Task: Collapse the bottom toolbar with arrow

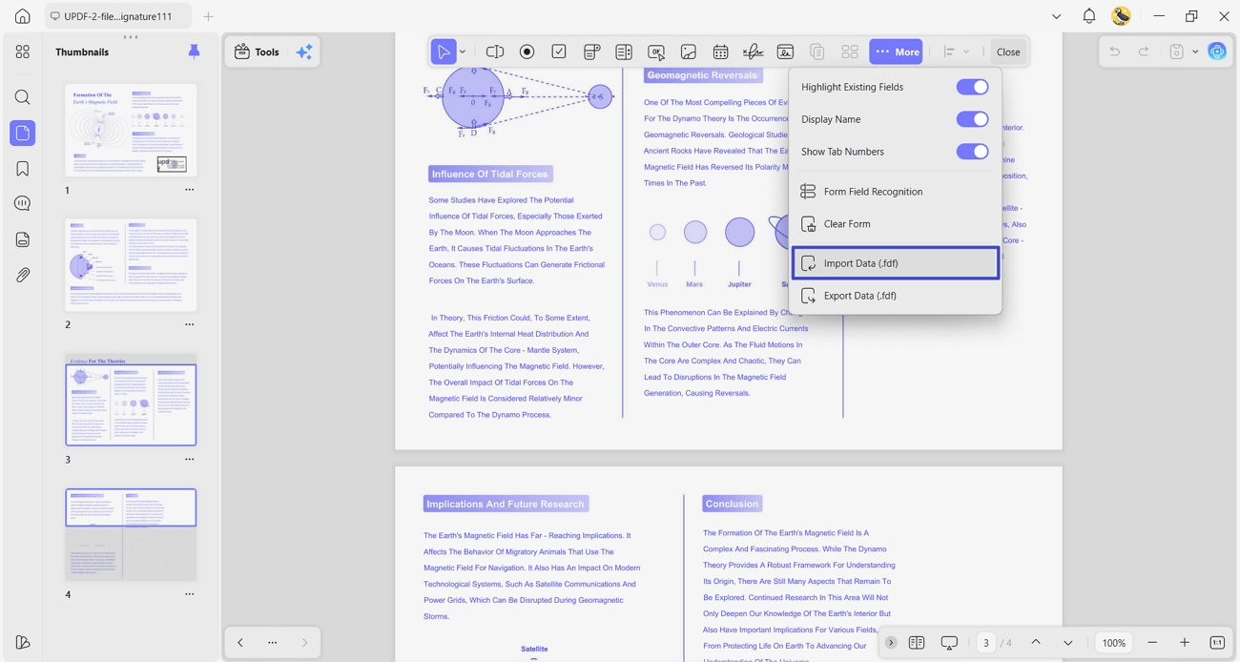Action: point(891,643)
